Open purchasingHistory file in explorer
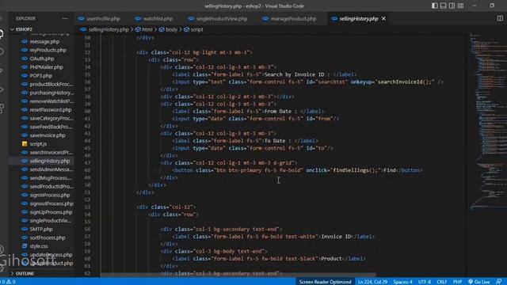 51,93
